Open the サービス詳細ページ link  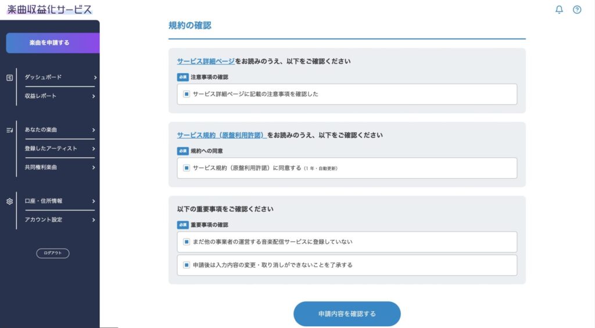click(206, 61)
